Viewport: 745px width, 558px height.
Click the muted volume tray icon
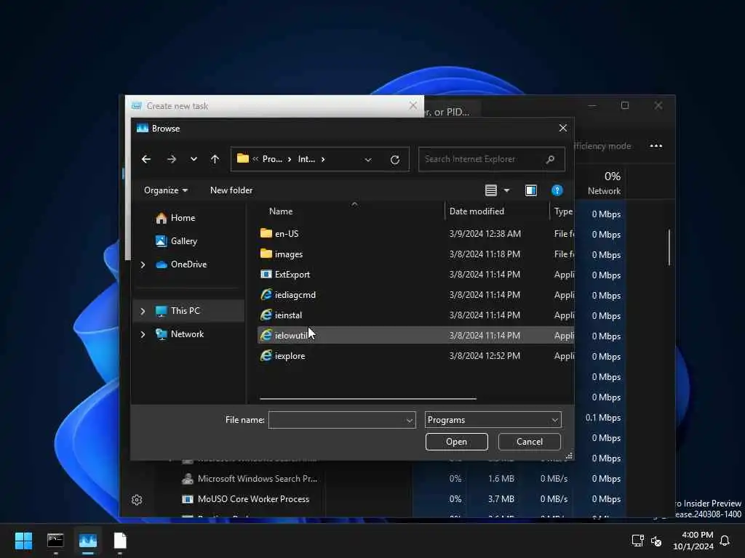pos(656,541)
